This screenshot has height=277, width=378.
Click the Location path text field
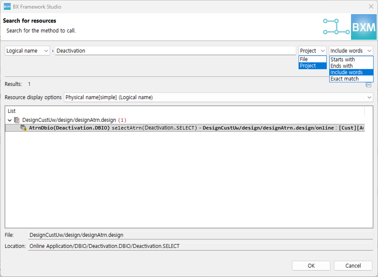[200, 246]
